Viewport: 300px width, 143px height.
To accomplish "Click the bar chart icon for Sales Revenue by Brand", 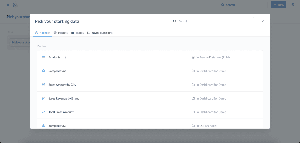I will click(43, 98).
